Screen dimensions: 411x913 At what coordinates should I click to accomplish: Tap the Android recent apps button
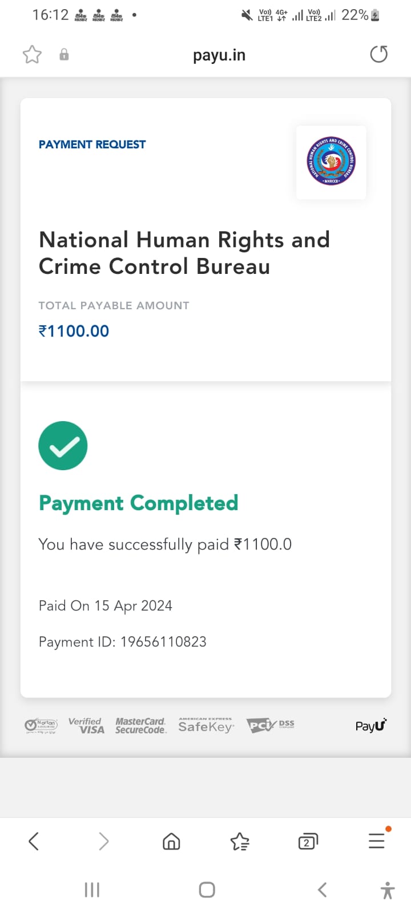(92, 890)
